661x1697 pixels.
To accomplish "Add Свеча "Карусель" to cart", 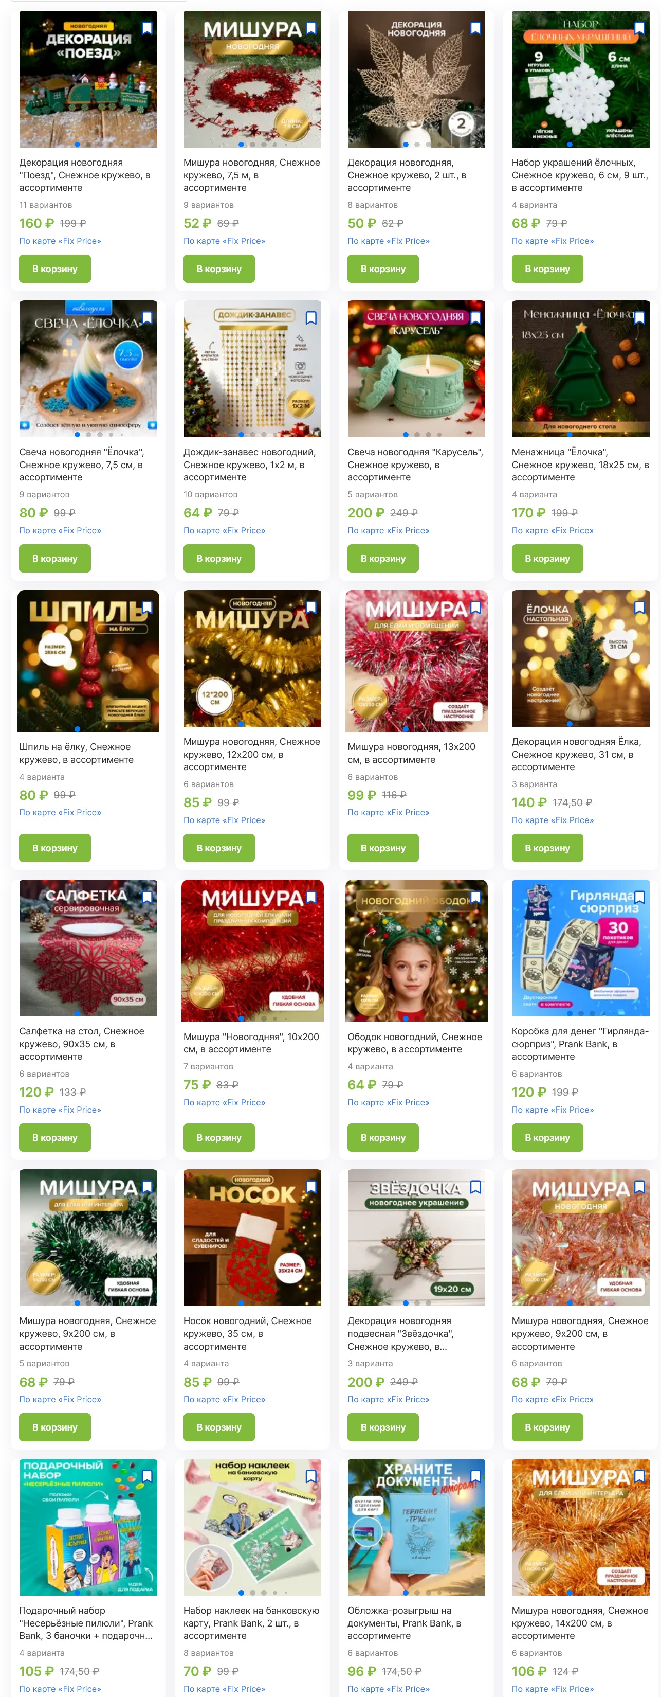I will coord(382,559).
